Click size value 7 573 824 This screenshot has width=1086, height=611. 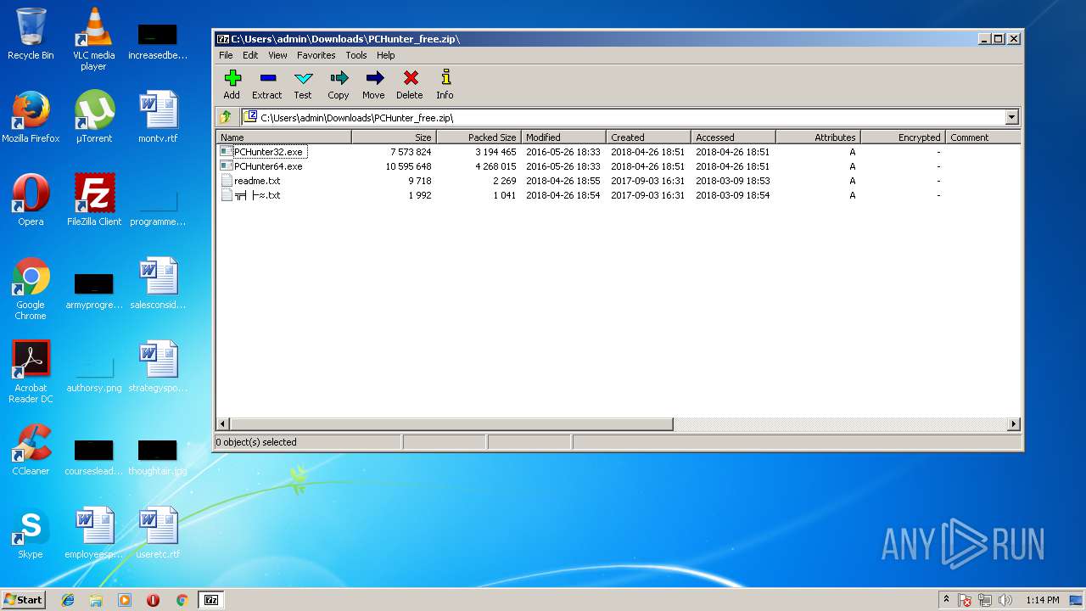(411, 152)
